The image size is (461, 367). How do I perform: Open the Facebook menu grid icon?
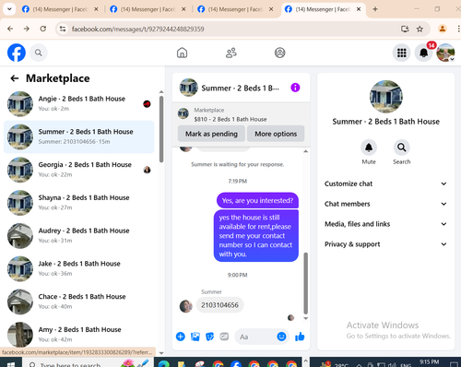tap(402, 53)
